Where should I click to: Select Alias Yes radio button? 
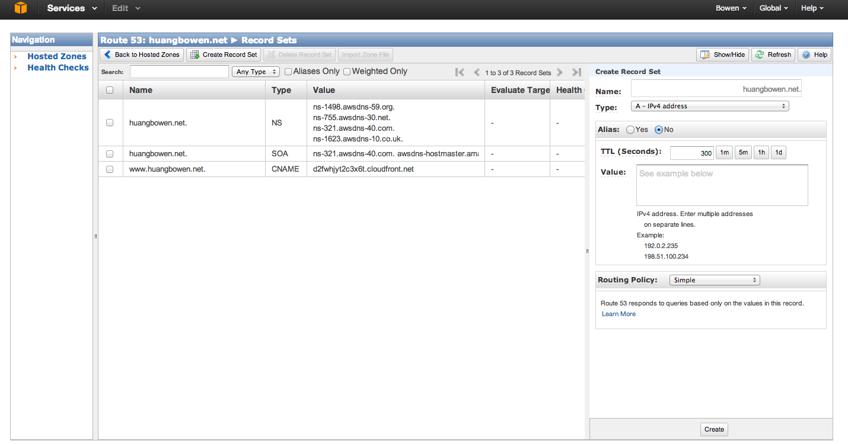[630, 130]
